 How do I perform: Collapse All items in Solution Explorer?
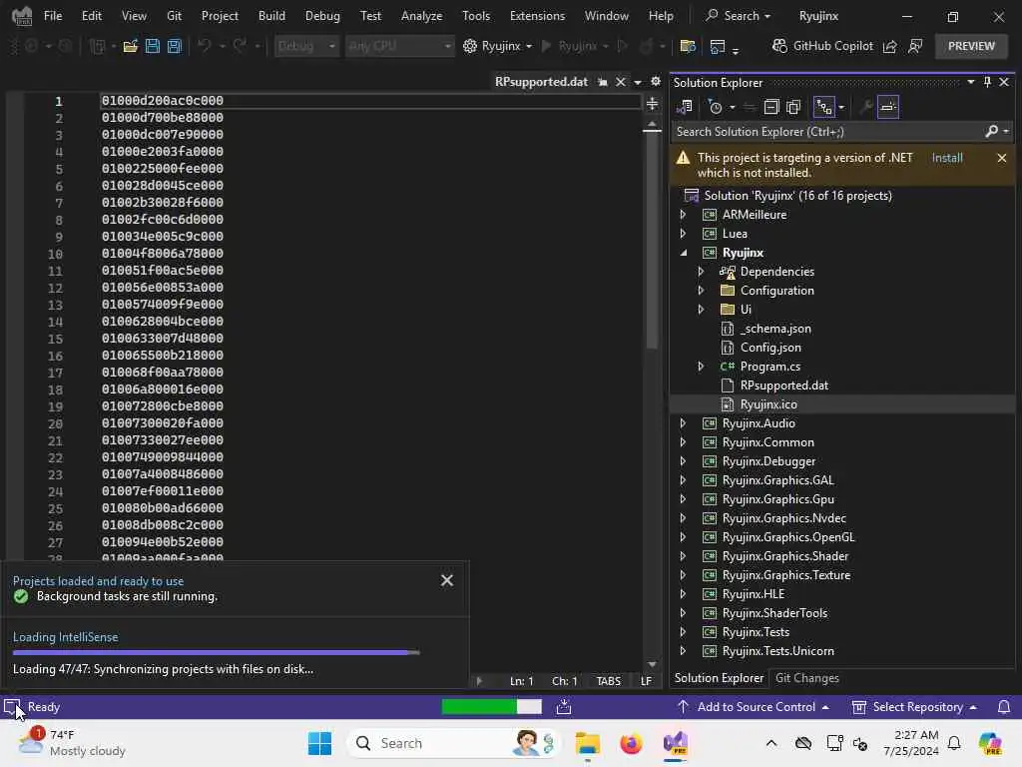[x=771, y=107]
